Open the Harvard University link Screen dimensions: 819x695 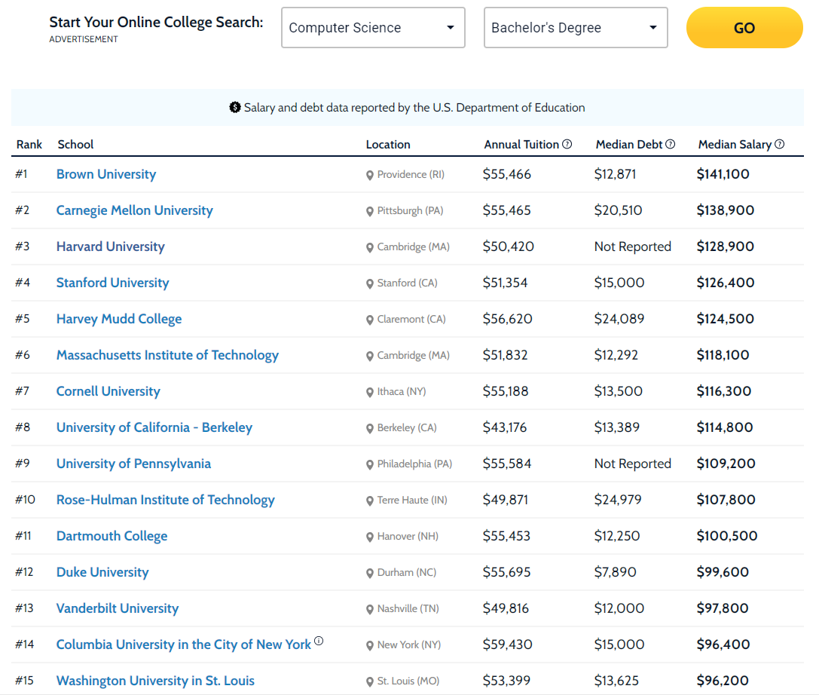[x=110, y=246]
